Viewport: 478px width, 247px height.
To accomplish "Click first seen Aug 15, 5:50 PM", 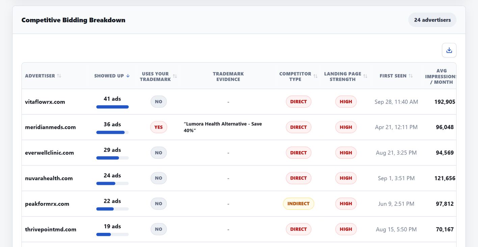I will (x=396, y=229).
